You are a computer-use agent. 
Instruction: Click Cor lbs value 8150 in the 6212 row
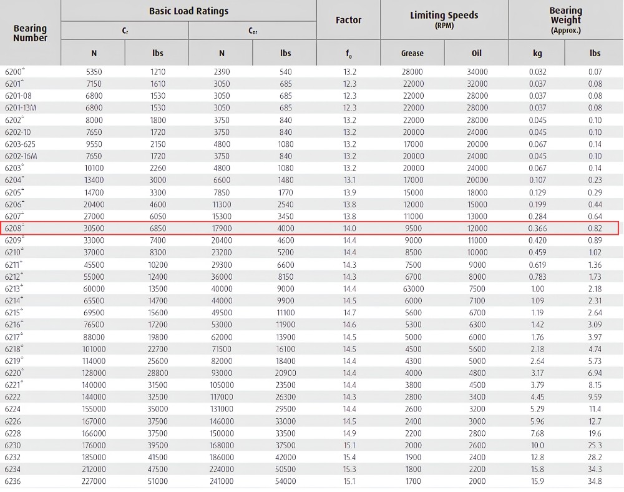[x=285, y=277]
